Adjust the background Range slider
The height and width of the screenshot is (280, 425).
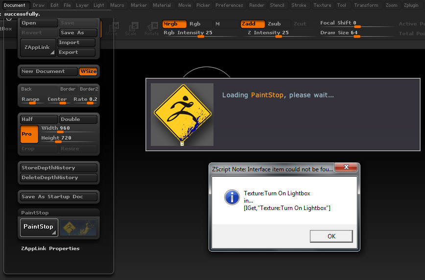point(32,100)
